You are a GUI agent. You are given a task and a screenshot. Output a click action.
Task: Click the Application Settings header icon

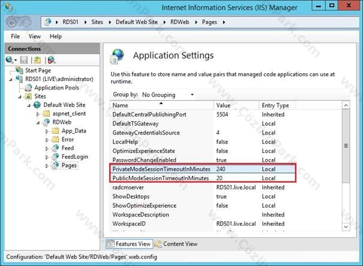(117, 56)
